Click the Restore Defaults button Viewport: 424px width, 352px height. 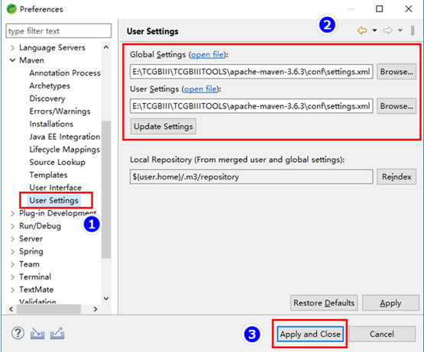324,303
